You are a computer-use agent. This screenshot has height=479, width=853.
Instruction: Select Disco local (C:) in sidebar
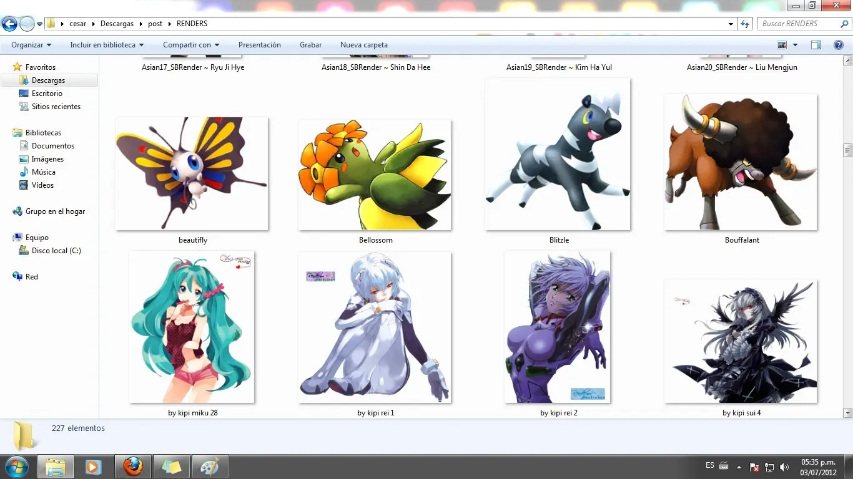click(56, 251)
